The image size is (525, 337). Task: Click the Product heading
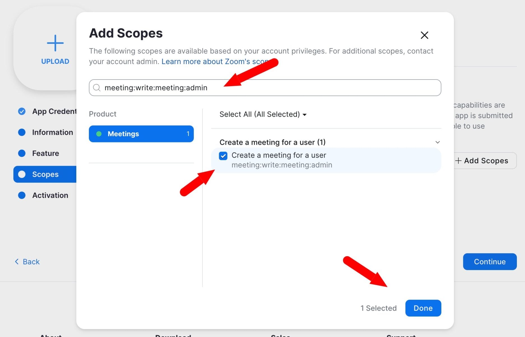click(x=102, y=114)
